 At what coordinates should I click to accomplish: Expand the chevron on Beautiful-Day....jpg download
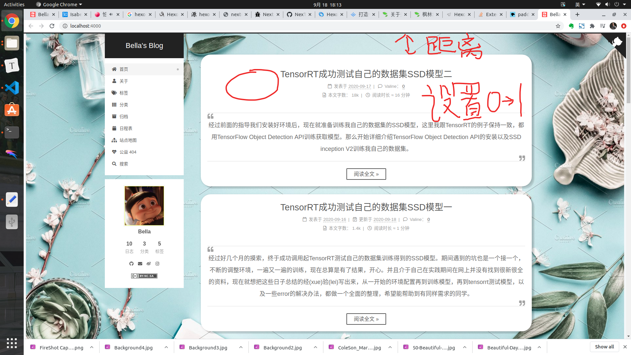tap(539, 347)
